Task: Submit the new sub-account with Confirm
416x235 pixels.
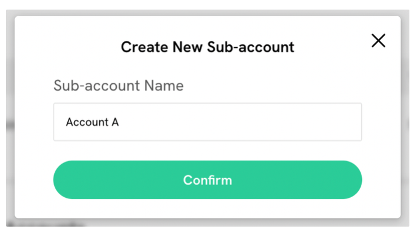Action: (207, 180)
